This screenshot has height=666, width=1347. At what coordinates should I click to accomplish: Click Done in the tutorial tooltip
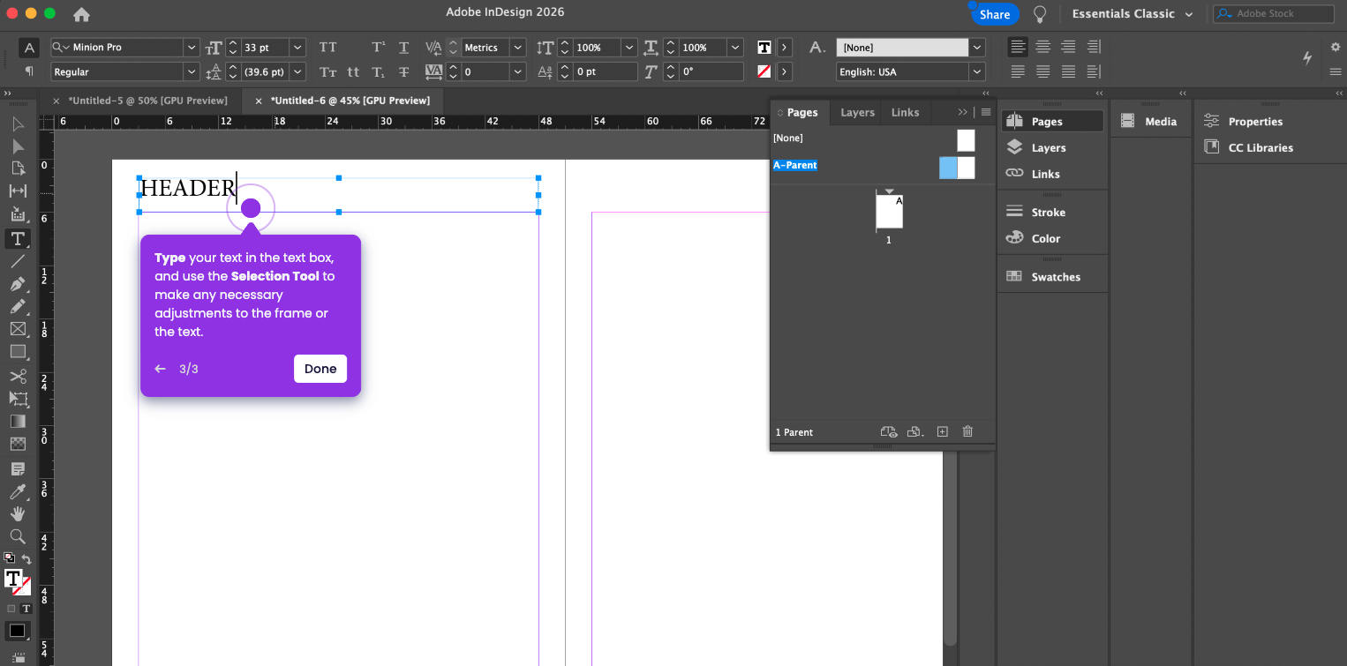(320, 369)
